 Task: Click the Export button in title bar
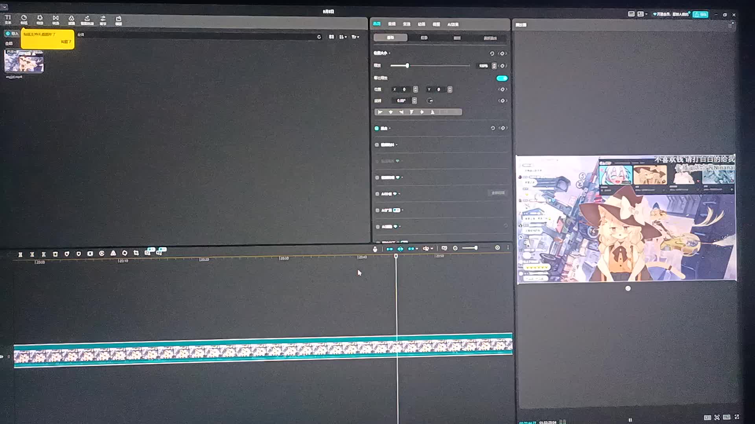pyautogui.click(x=700, y=15)
